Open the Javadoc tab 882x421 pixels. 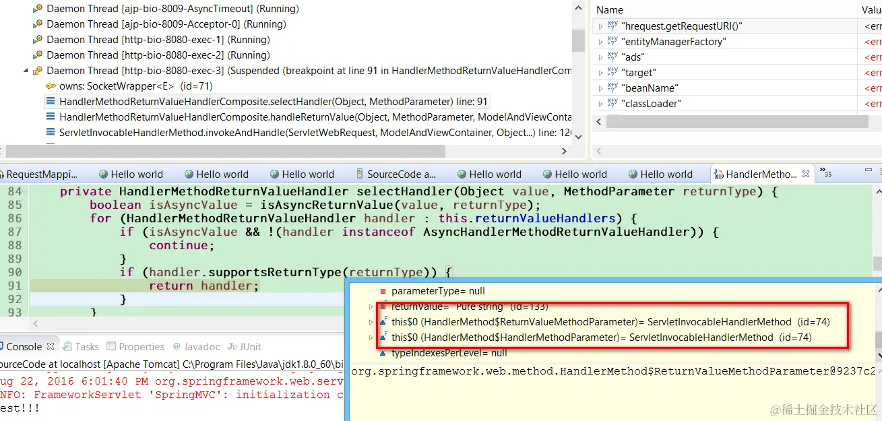point(196,347)
